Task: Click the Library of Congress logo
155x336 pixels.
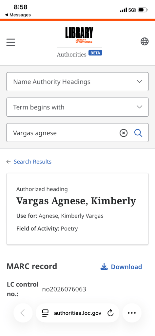Action: (79, 35)
